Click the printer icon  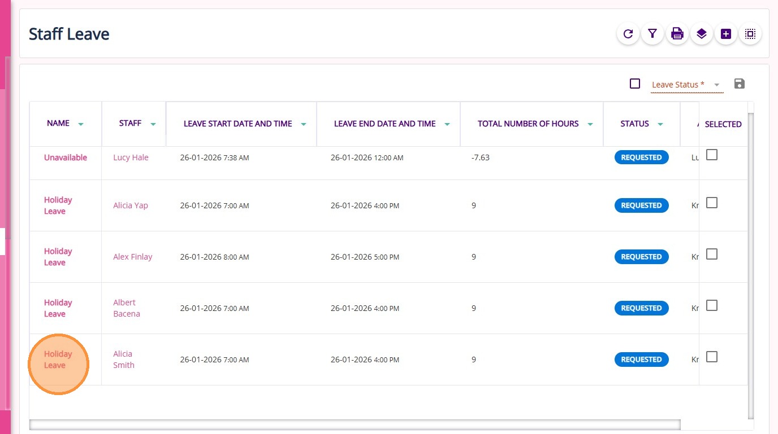[677, 34]
